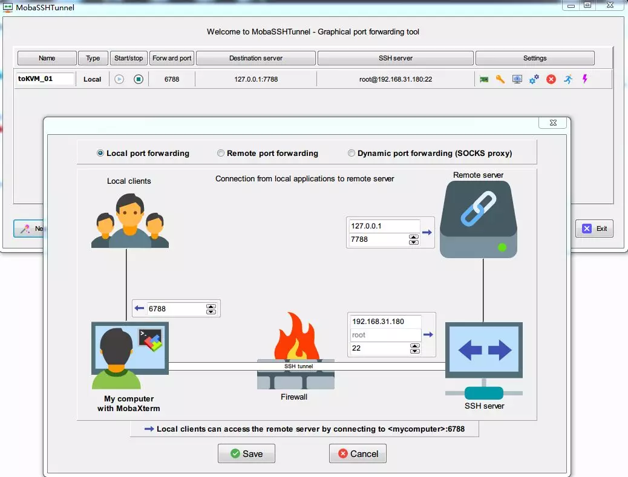
Task: Stop the toKVM_01 tunnel
Action: point(138,79)
